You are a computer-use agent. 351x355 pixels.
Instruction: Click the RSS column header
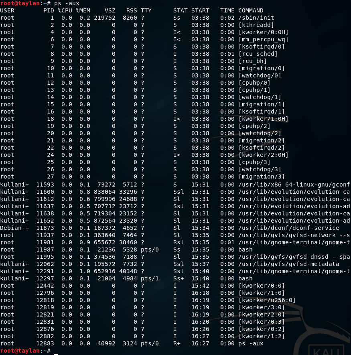[132, 11]
